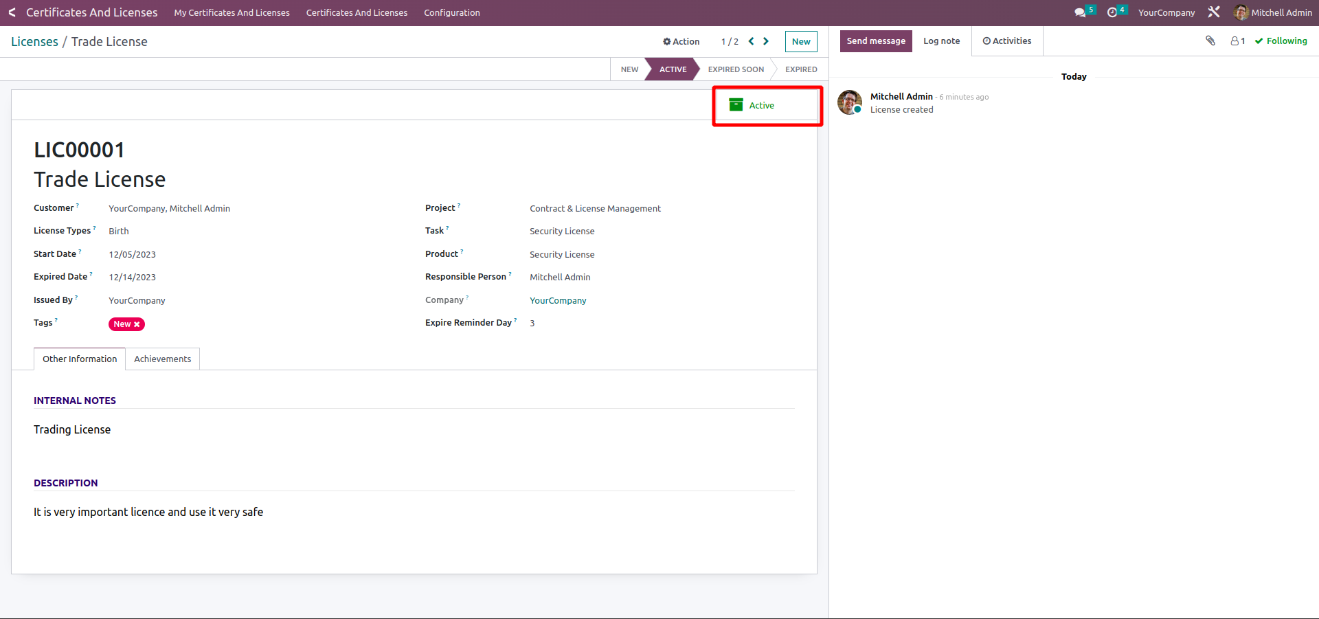Click the Project field value
1319x619 pixels.
click(x=595, y=208)
